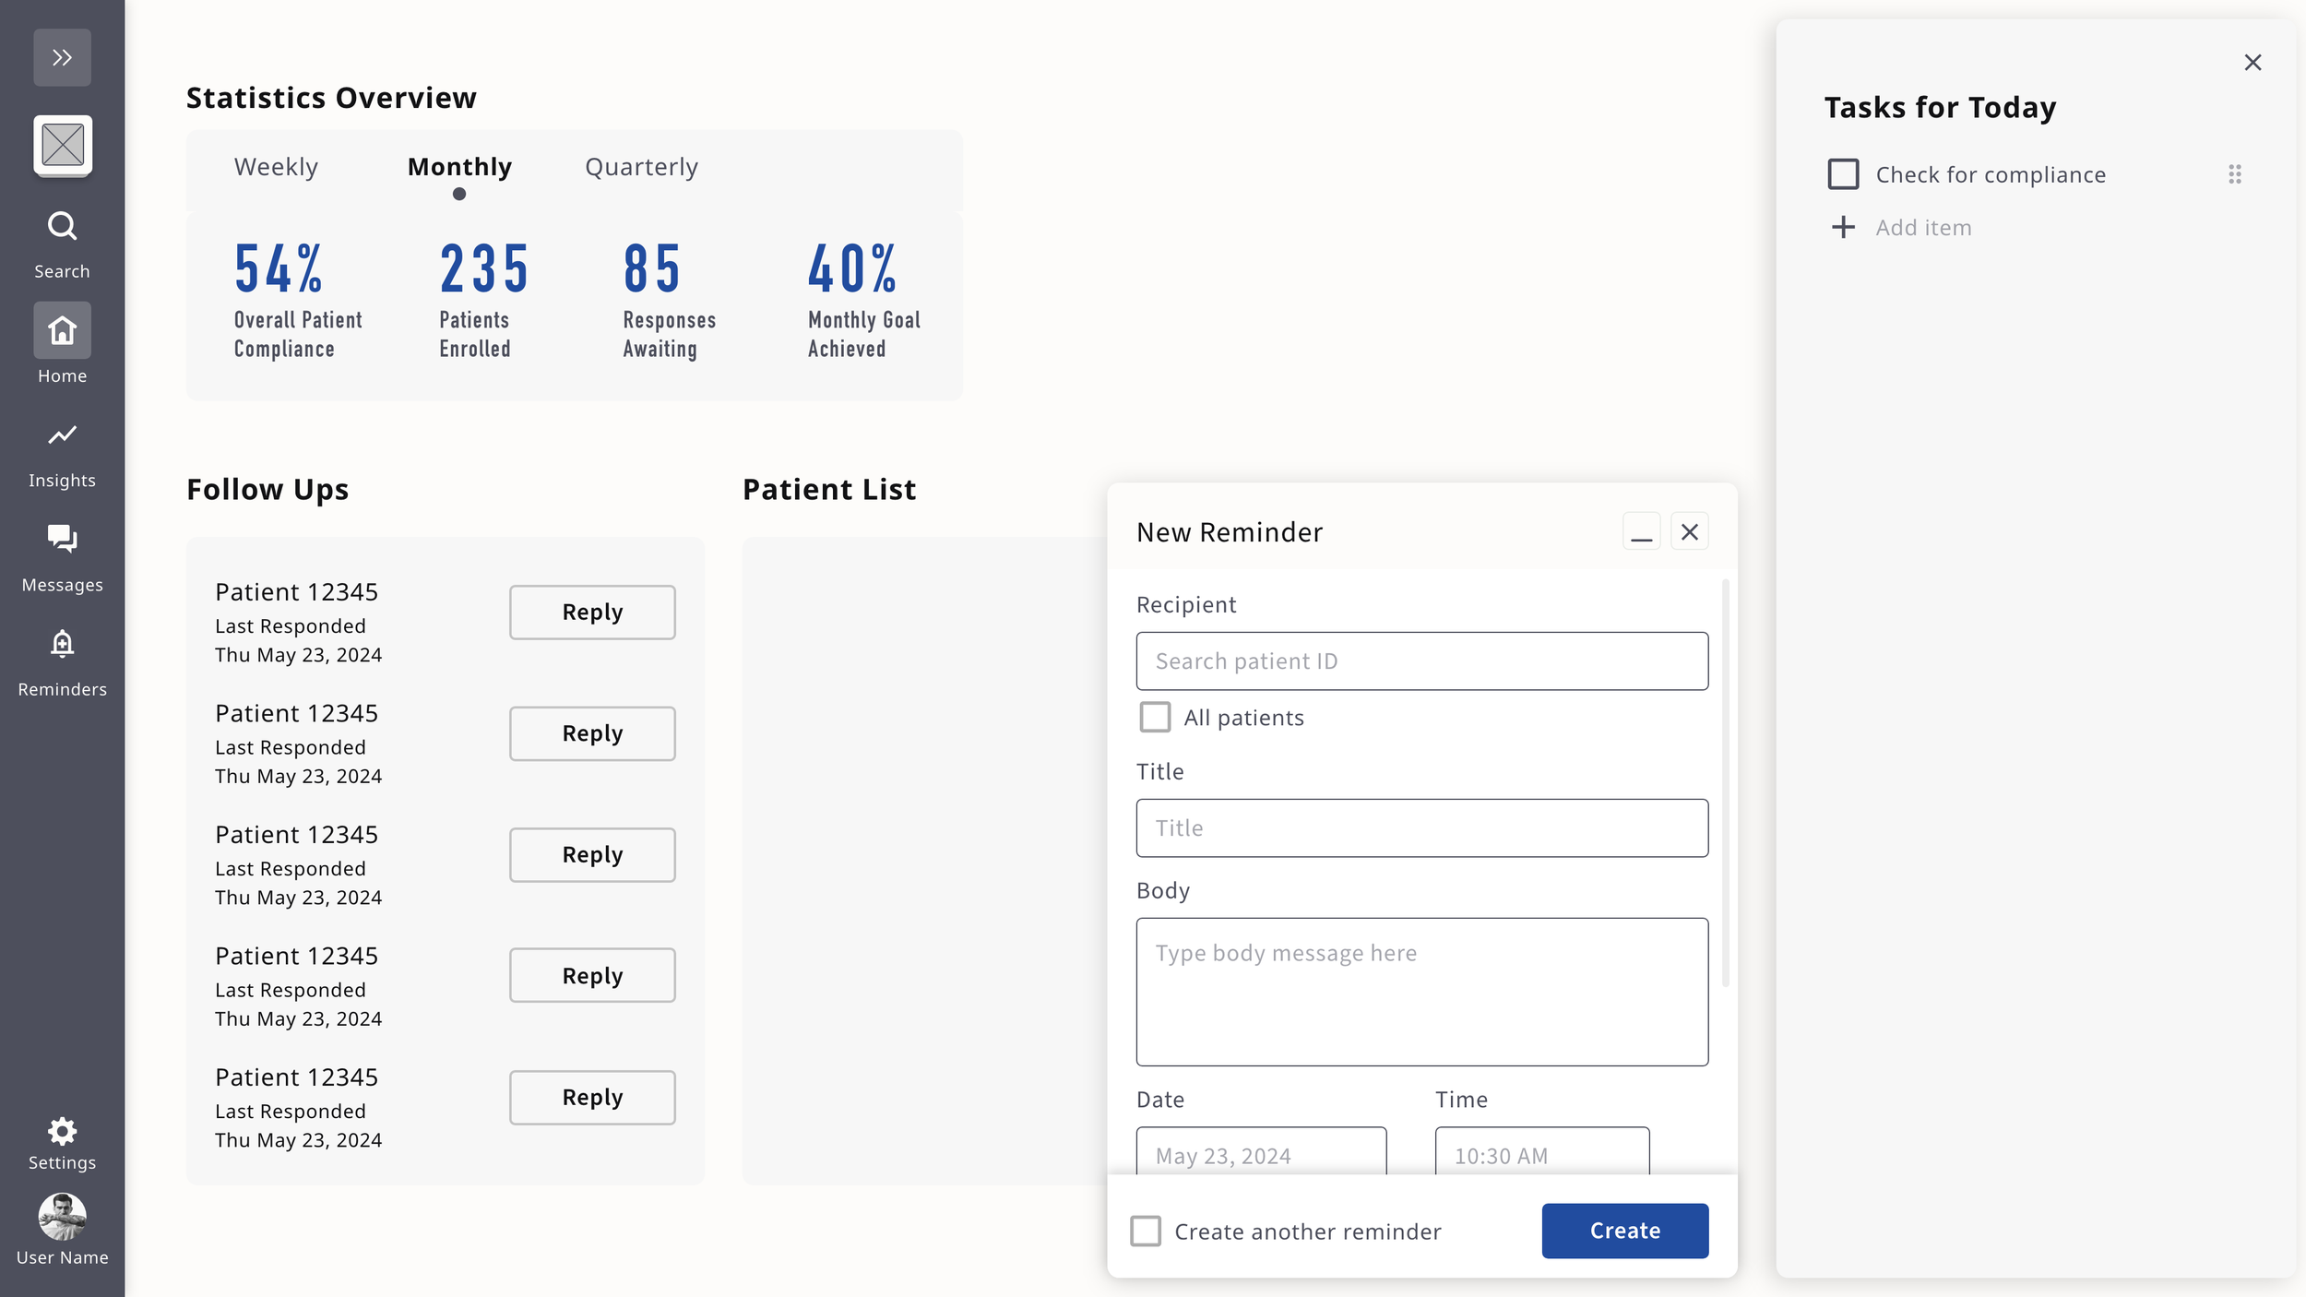Click the plus icon to add item

pos(1842,227)
